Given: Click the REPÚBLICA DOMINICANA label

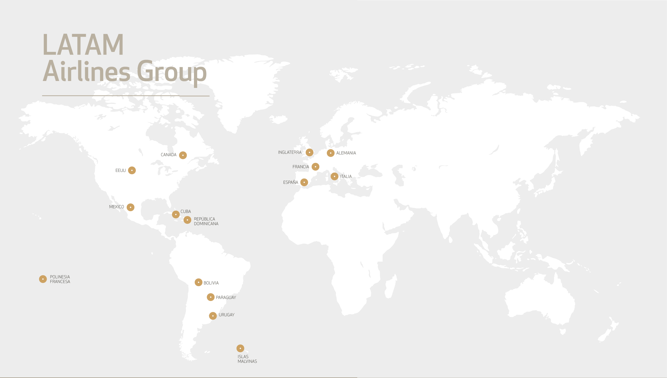Looking at the screenshot, I should (206, 221).
